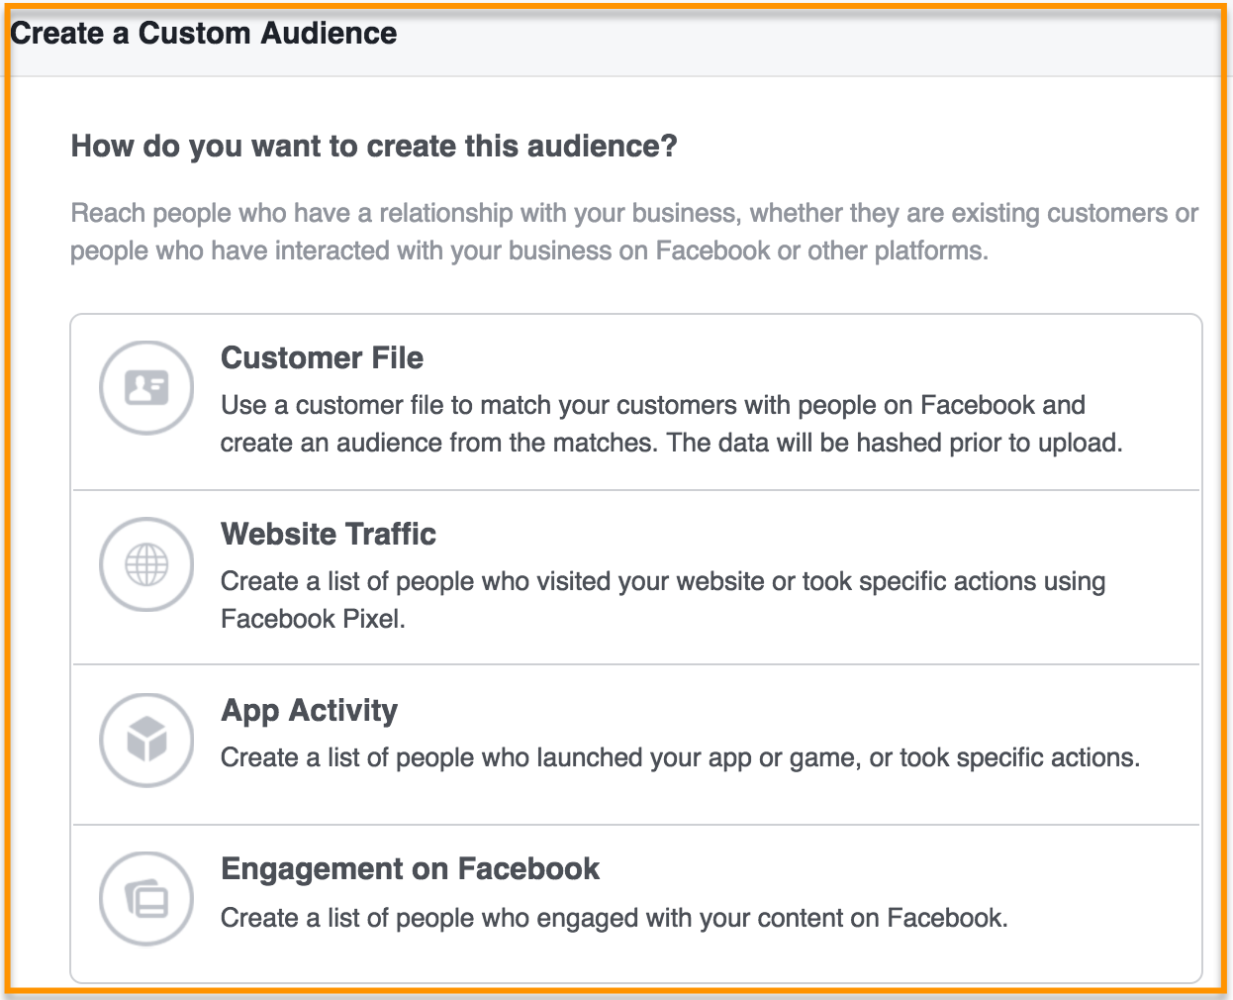Select the Engagement on Facebook title

[410, 868]
